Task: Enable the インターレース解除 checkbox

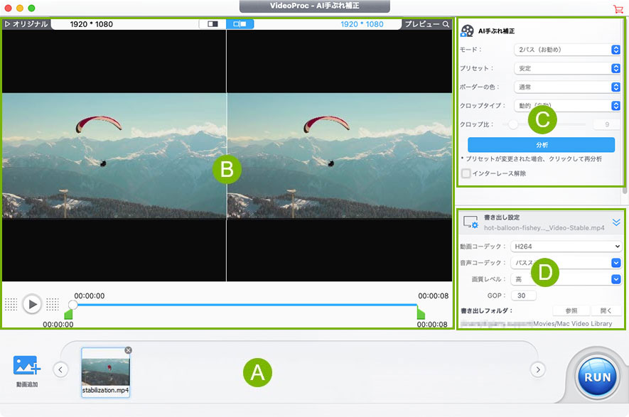Action: pyautogui.click(x=466, y=173)
